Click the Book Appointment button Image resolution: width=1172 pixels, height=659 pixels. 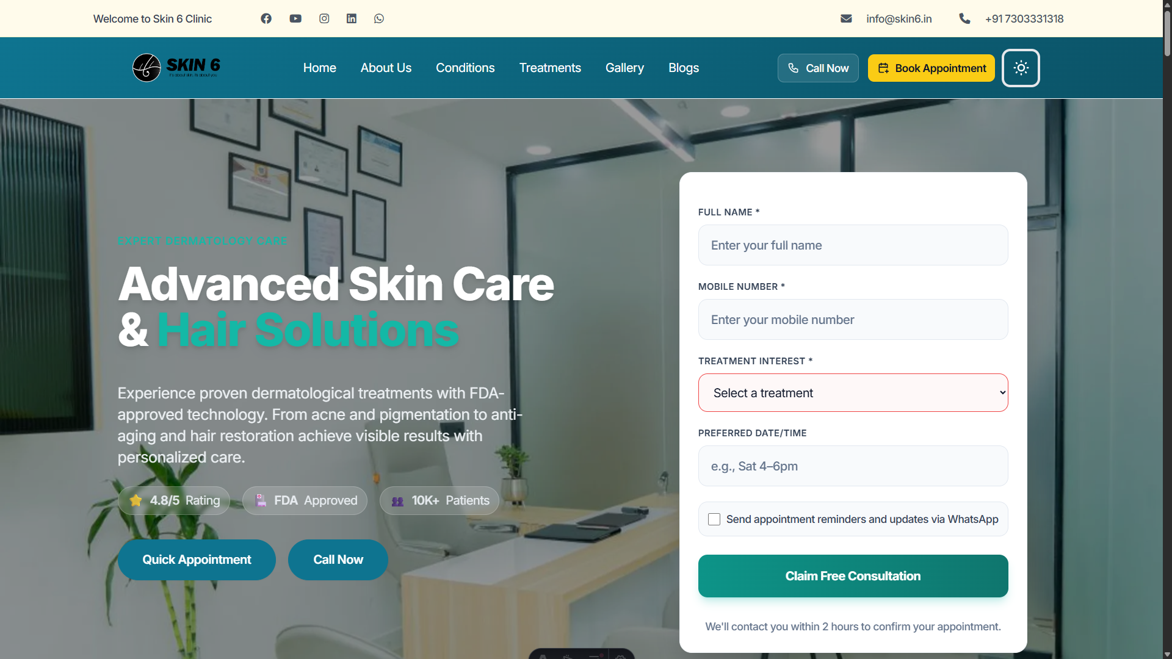pyautogui.click(x=931, y=68)
